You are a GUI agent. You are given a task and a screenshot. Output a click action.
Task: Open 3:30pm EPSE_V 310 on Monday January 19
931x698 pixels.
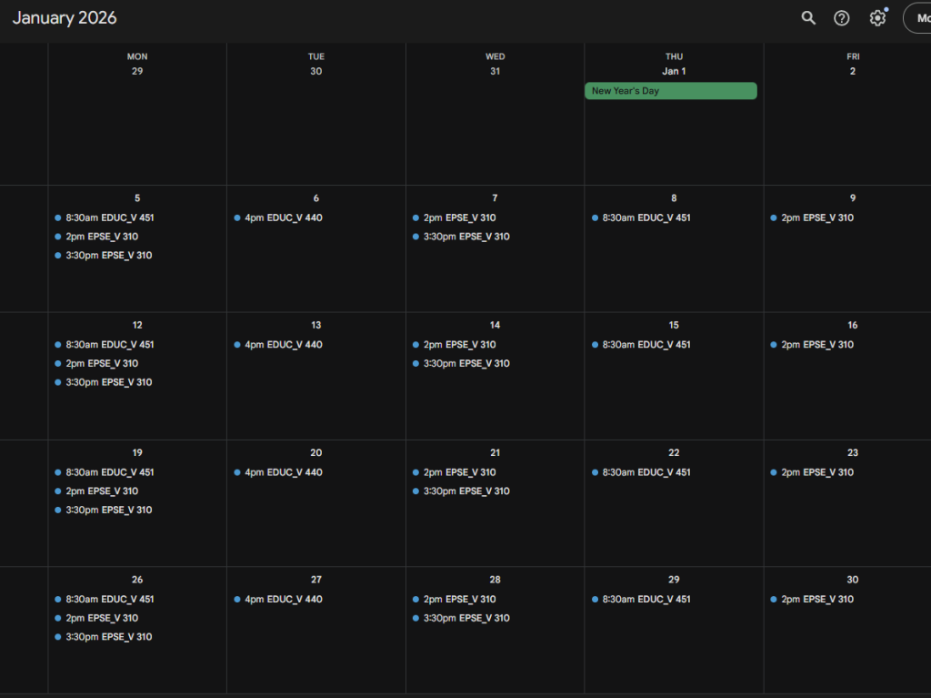(x=108, y=510)
